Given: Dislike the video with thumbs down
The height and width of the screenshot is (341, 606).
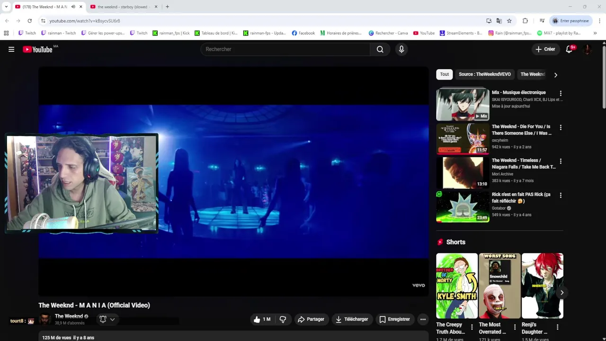Looking at the screenshot, I should 283,319.
